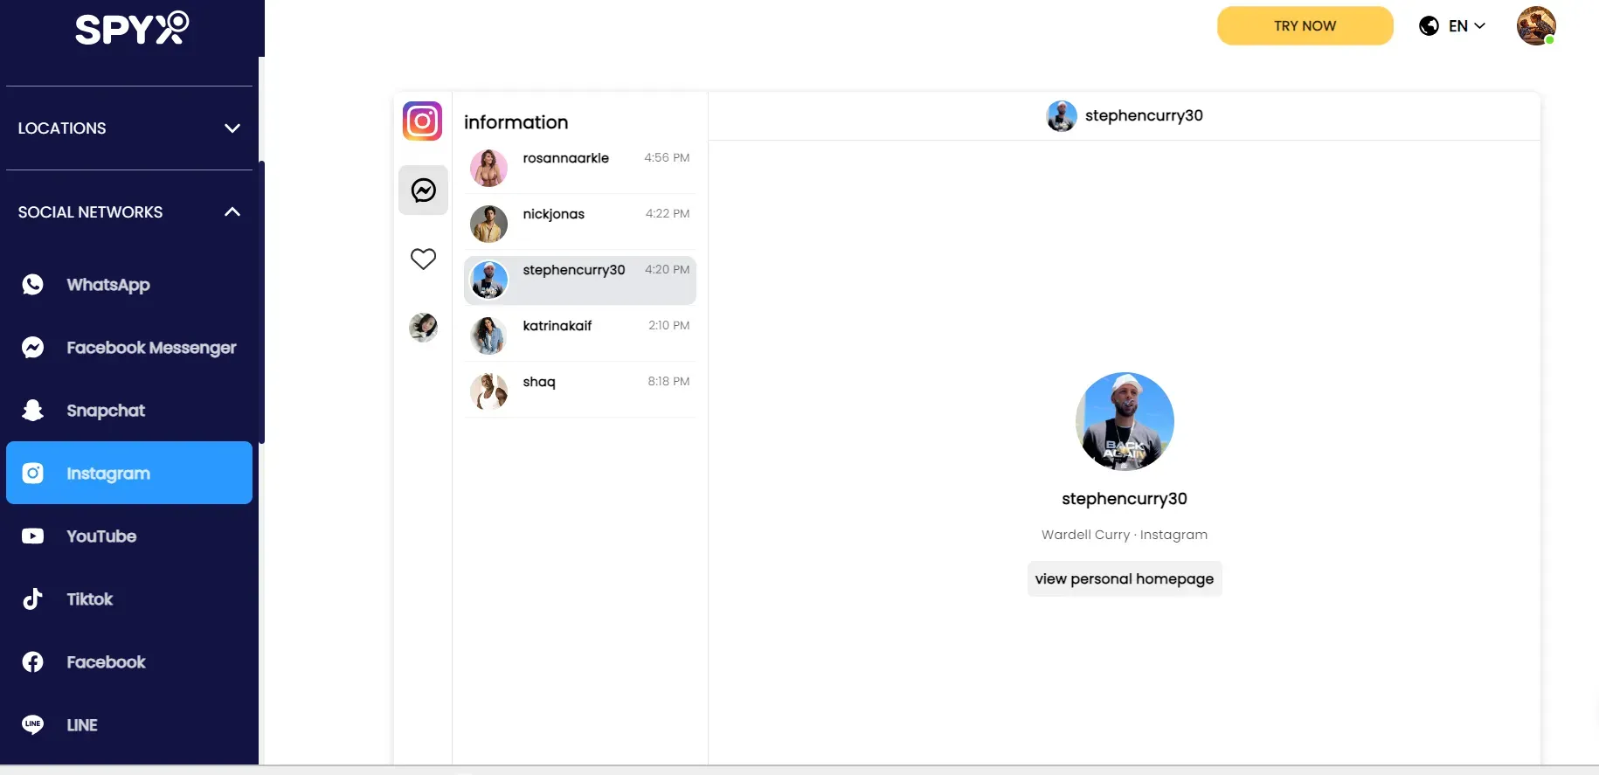Expand the LOCATIONS section chevron
Viewport: 1599px width, 775px height.
coord(232,128)
